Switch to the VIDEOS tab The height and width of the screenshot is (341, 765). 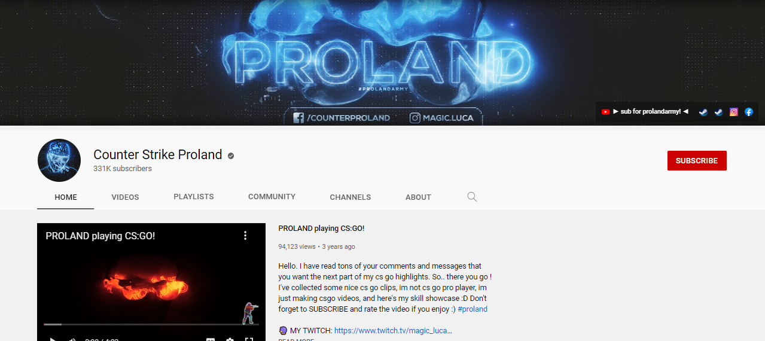tap(125, 197)
